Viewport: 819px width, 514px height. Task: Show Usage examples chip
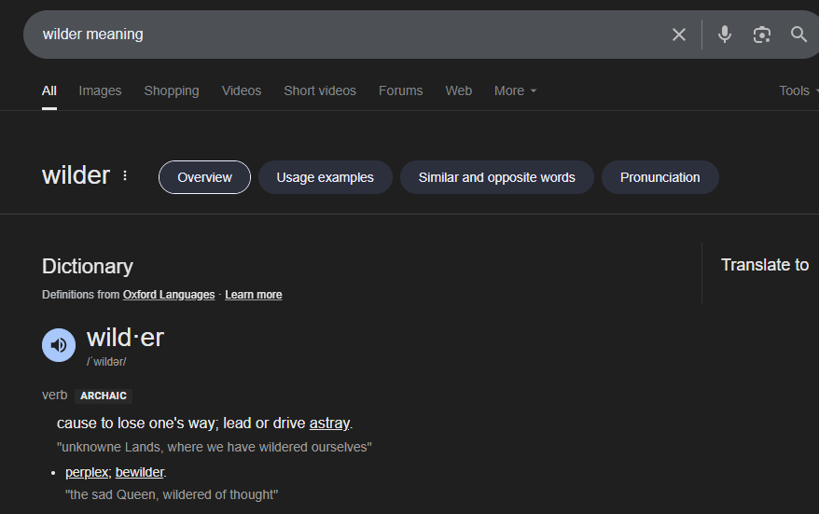pos(325,177)
